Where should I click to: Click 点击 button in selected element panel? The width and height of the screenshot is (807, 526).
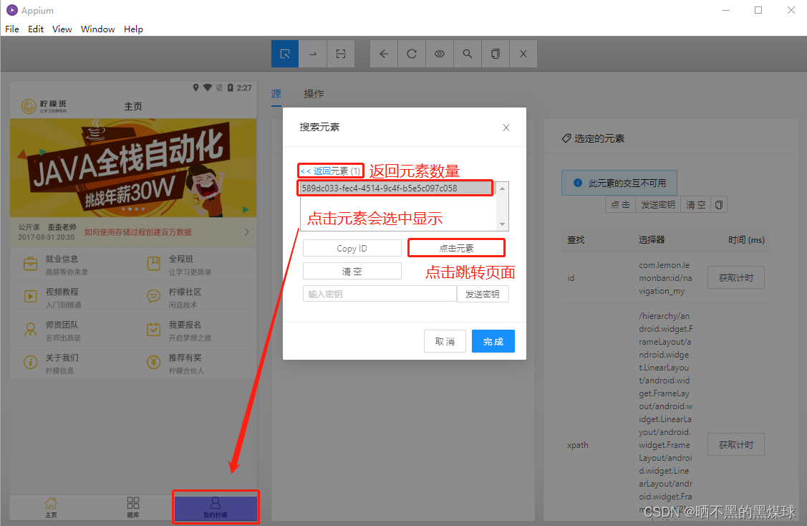point(620,204)
